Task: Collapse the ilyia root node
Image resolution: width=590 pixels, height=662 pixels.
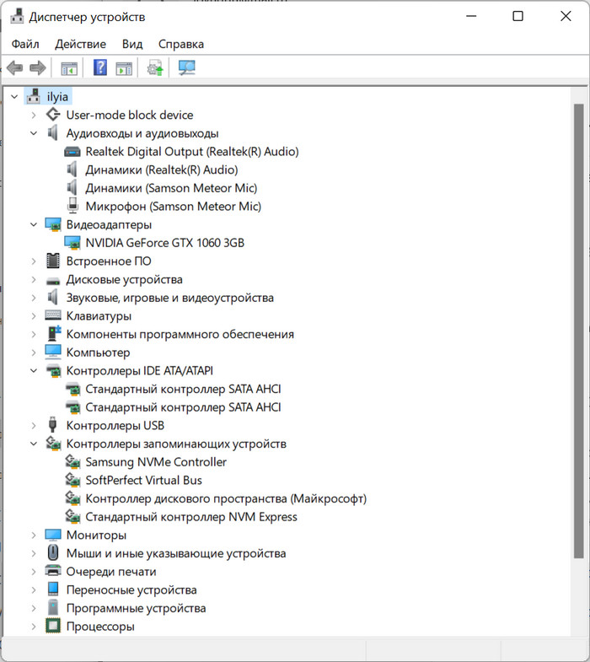Action: (14, 97)
